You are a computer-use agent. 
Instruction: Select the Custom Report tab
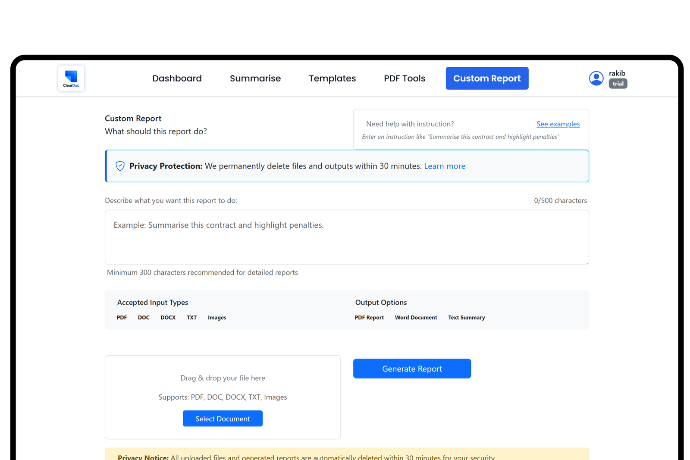pos(486,78)
